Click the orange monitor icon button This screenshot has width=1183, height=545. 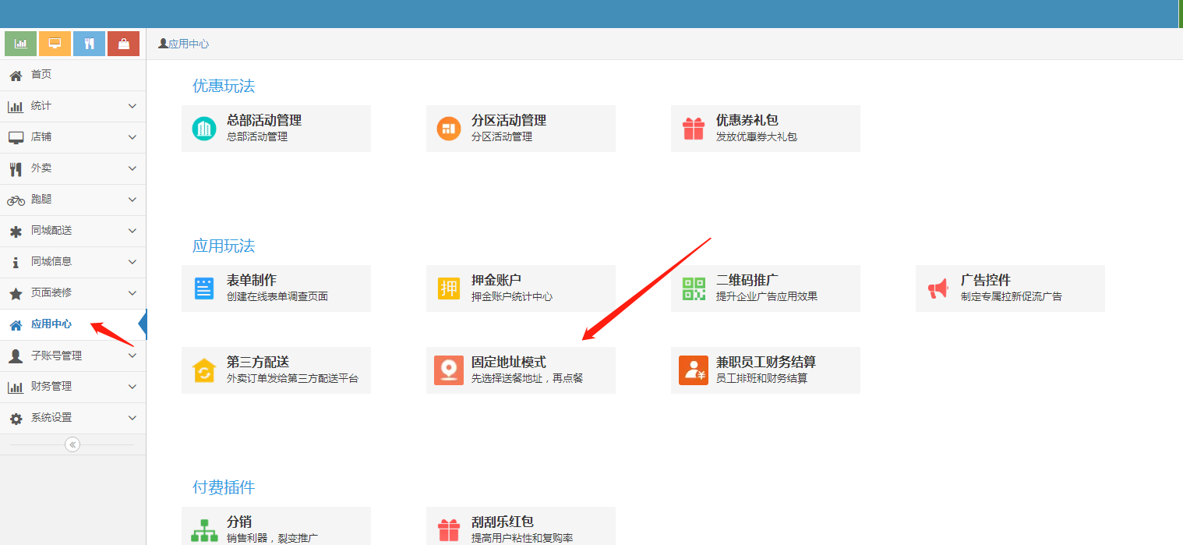(55, 44)
